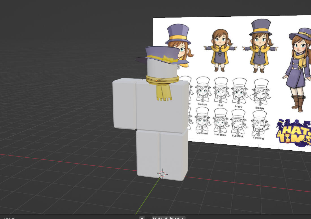Click the auto keying record button

(142, 218)
